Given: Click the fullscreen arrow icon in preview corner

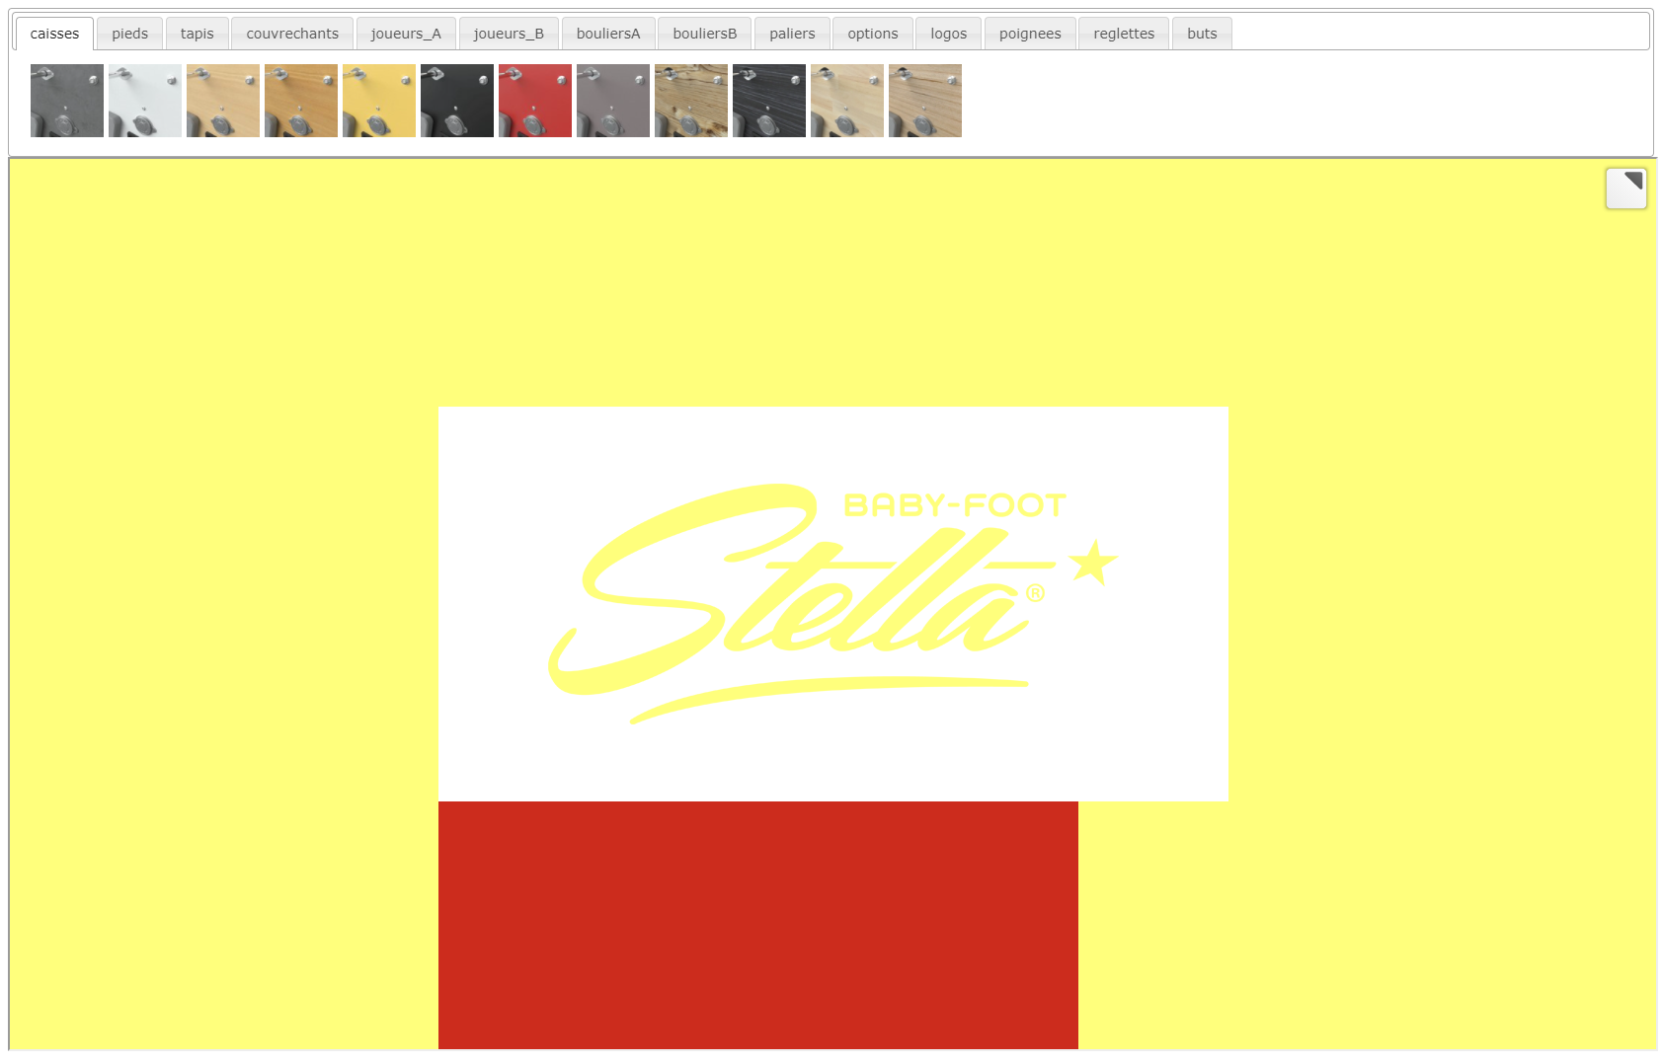Looking at the screenshot, I should pyautogui.click(x=1625, y=189).
